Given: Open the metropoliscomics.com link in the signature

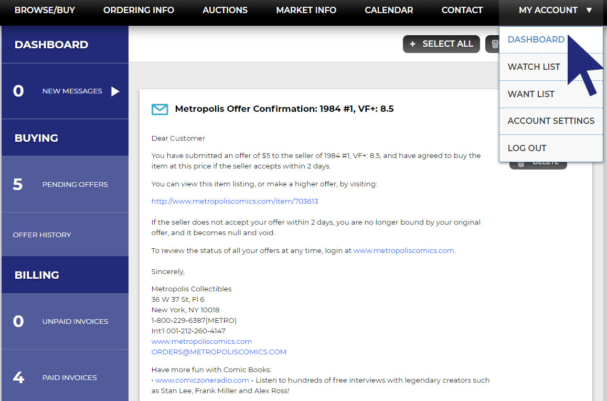Looking at the screenshot, I should click(x=201, y=341).
